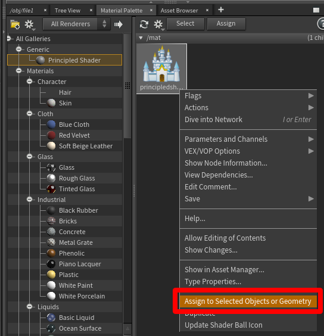This screenshot has width=324, height=336.
Task: Click the Select button
Action: point(185,24)
